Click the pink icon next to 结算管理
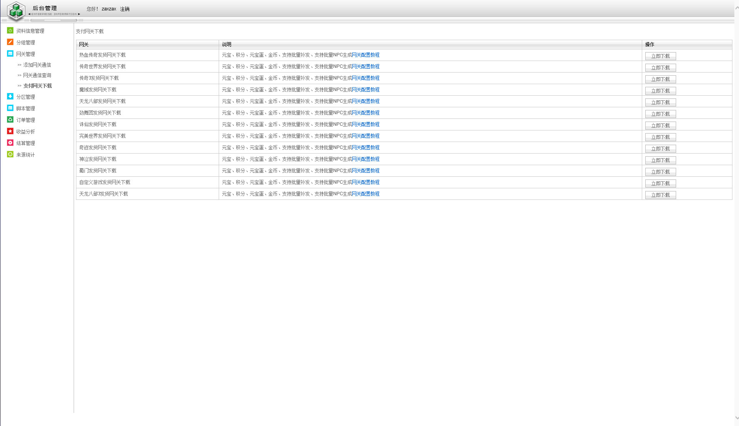Screen dimensions: 739x426 10,143
